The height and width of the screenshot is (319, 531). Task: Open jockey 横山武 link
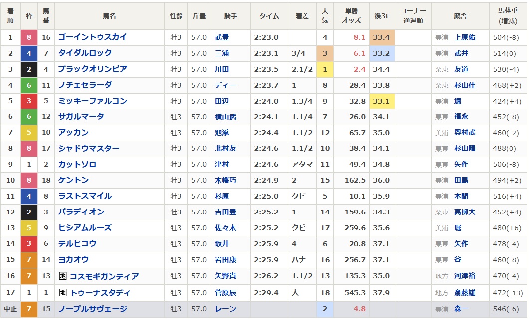[x=225, y=117]
